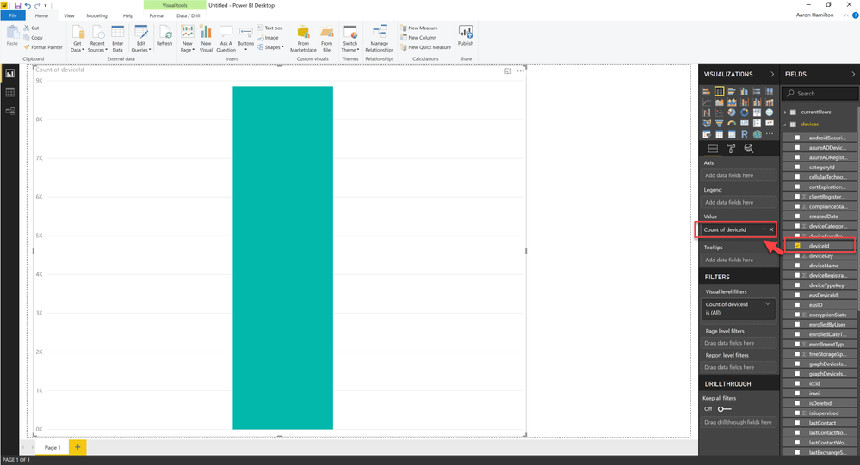Click Focus mode icon on the chart
860x465 pixels.
[508, 70]
